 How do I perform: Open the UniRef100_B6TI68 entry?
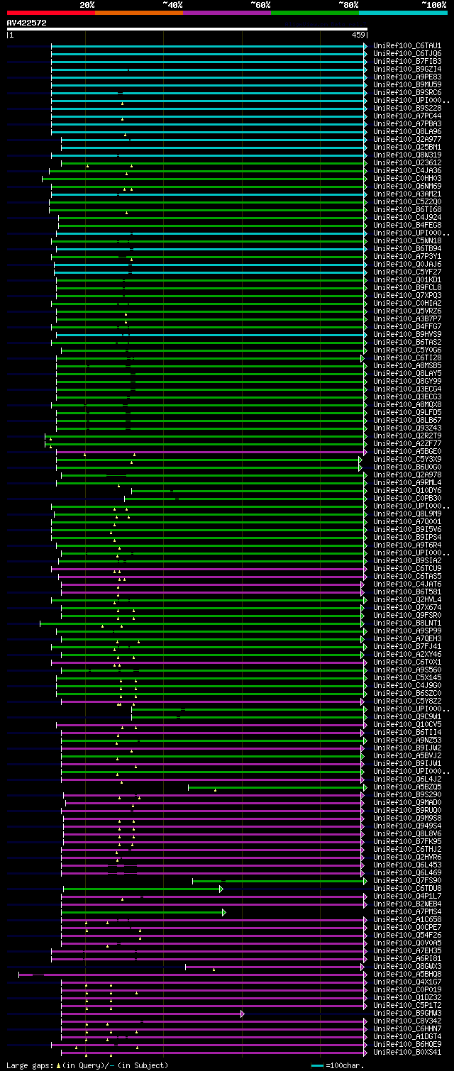coord(407,209)
